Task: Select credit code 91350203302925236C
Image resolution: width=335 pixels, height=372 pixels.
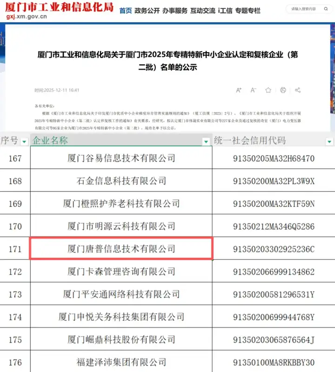Action: click(274, 249)
